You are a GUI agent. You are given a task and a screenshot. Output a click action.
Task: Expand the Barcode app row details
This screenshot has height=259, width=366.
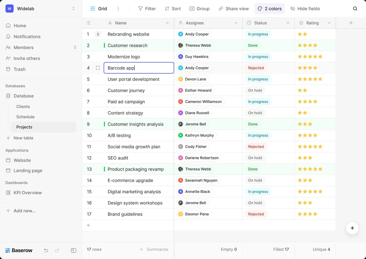click(x=98, y=68)
